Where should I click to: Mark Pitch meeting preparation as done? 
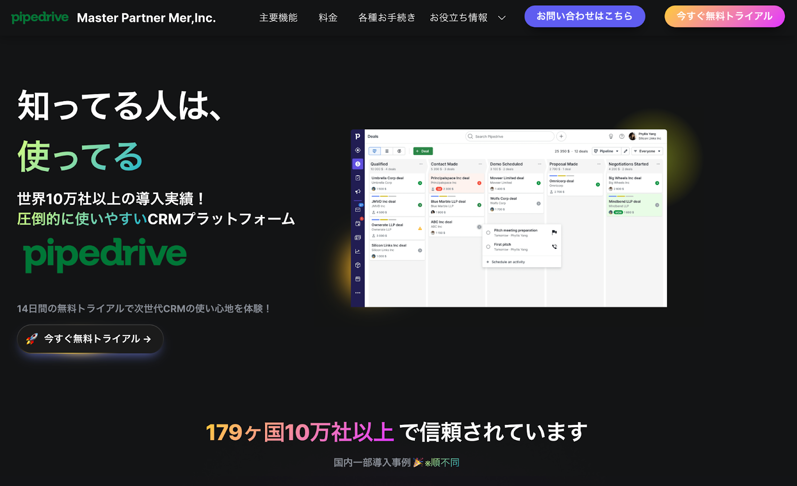pyautogui.click(x=488, y=232)
